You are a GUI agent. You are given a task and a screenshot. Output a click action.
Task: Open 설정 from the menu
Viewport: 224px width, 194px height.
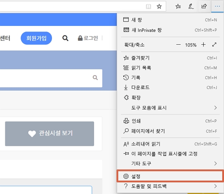click(170, 176)
